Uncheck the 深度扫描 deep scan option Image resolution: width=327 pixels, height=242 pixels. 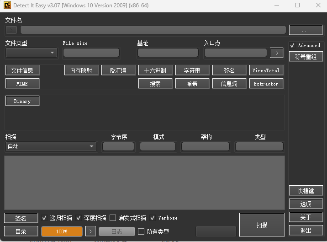[x=79, y=218]
